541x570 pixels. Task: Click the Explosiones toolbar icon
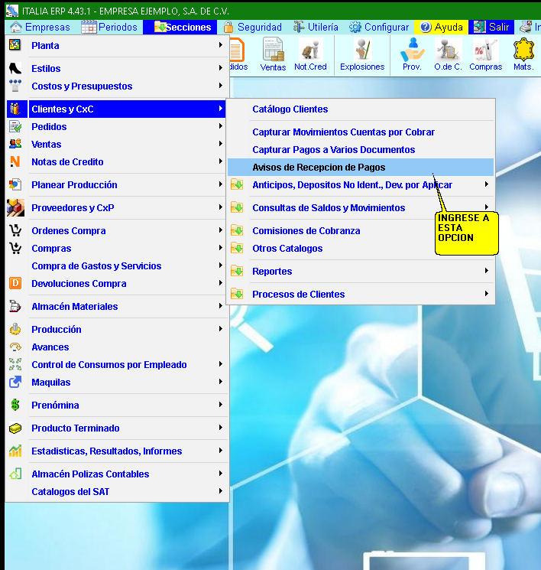(362, 54)
